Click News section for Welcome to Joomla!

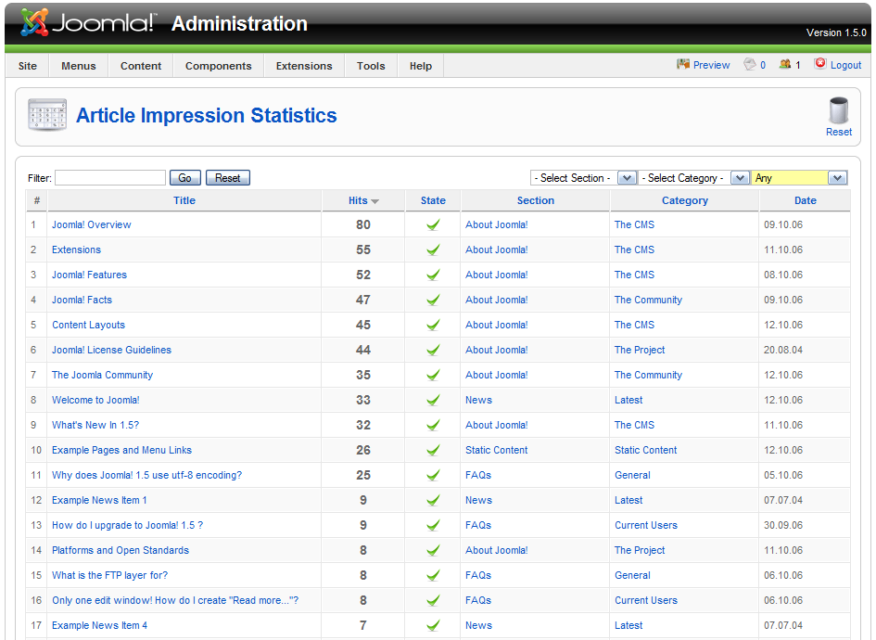pos(478,400)
